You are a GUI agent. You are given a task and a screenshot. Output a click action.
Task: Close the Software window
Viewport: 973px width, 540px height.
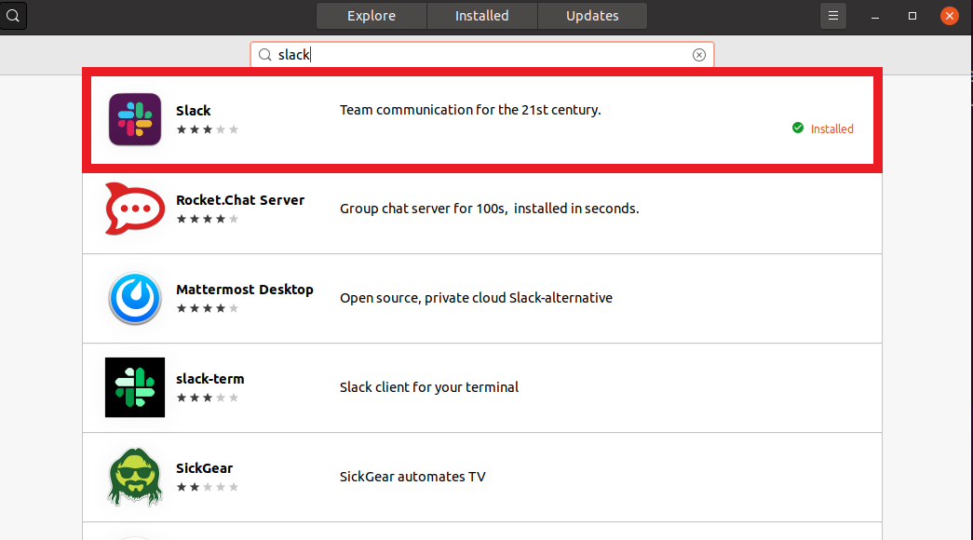pyautogui.click(x=950, y=16)
